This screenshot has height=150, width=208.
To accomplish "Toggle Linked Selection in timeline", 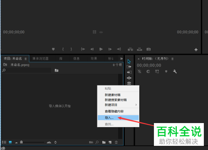I will coord(157,71).
